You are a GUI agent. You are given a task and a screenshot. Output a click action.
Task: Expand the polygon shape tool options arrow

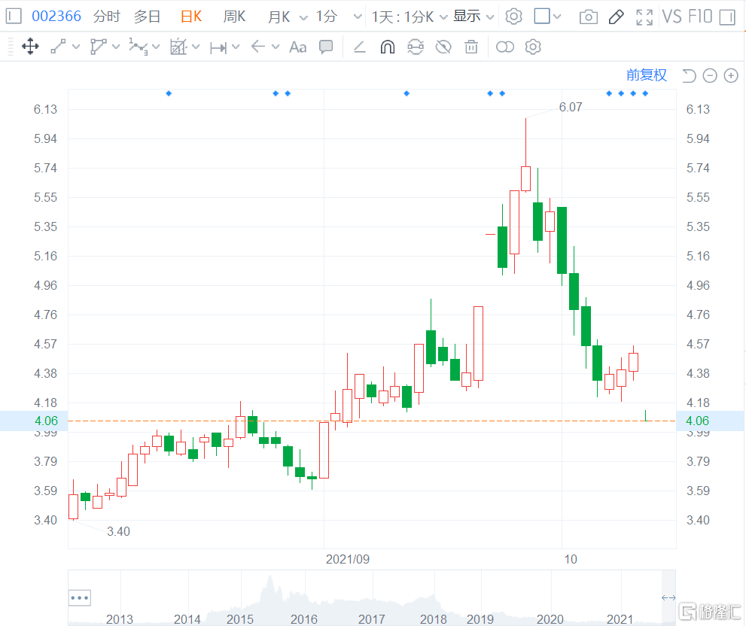click(116, 47)
